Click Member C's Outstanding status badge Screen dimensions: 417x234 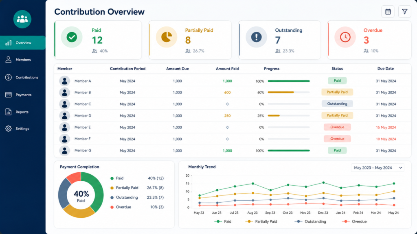337,104
